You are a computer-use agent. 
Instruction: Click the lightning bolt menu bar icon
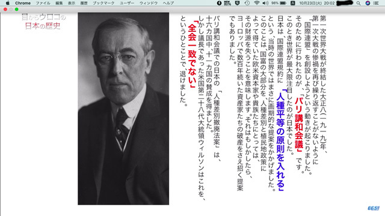click(x=219, y=3)
